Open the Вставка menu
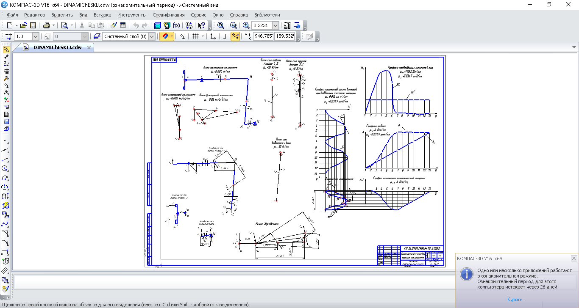The height and width of the screenshot is (308, 579). (102, 15)
